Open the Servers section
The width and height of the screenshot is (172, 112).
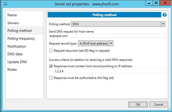coord(13,23)
